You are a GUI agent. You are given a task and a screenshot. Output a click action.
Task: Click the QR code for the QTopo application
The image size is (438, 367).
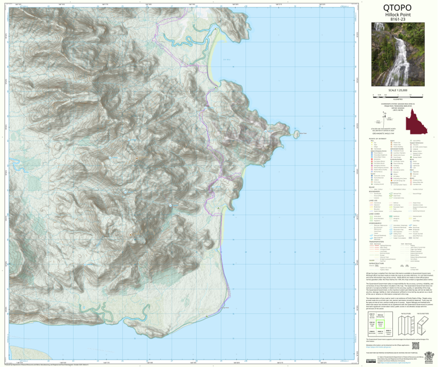click(x=416, y=346)
